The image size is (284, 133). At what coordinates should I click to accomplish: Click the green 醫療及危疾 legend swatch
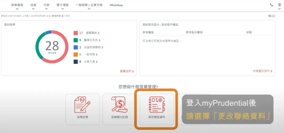pos(76,40)
